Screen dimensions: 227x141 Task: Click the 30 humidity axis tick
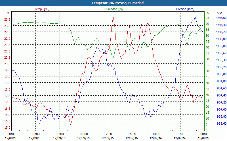207,95
